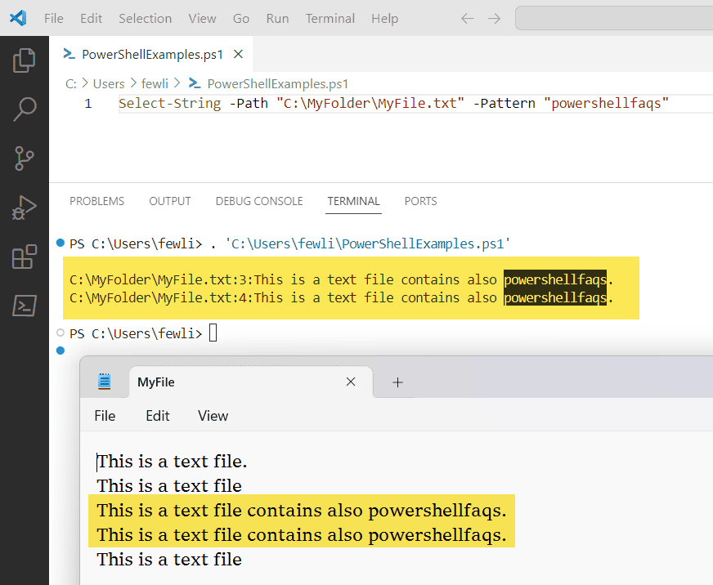Select the Run and Debug icon
Viewport: 713px width, 585px height.
point(24,207)
